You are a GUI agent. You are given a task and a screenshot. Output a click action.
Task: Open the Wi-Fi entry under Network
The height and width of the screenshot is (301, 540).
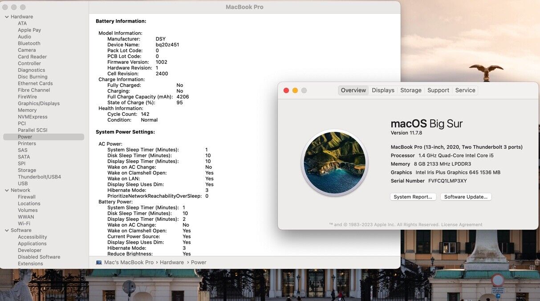pyautogui.click(x=24, y=224)
